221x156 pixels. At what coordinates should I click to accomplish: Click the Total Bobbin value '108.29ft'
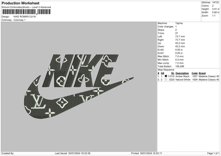point(180,66)
